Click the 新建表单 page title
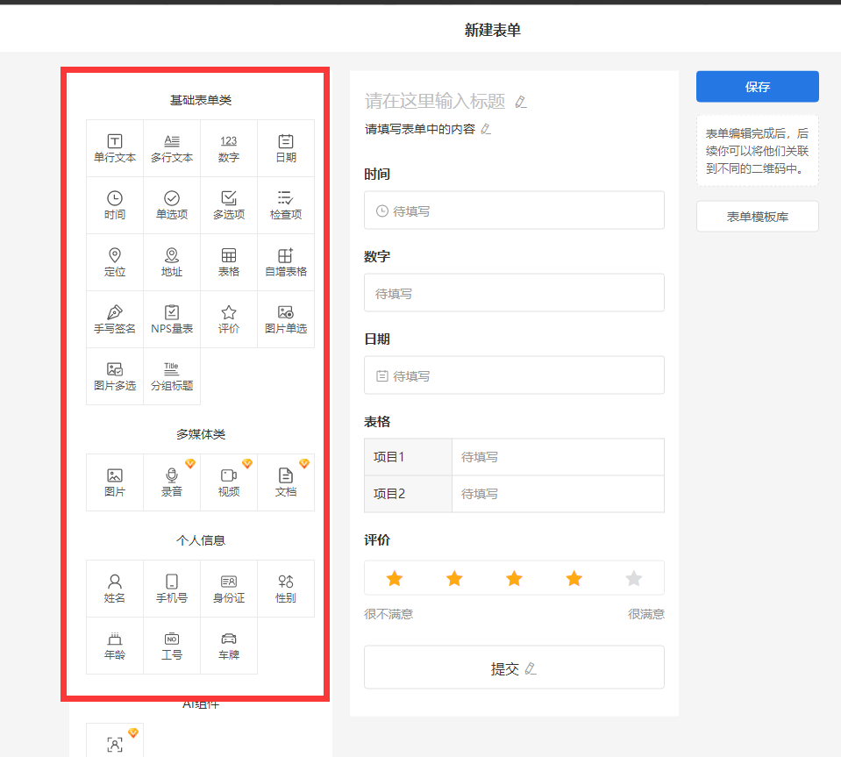Image resolution: width=841 pixels, height=757 pixels. tap(492, 30)
